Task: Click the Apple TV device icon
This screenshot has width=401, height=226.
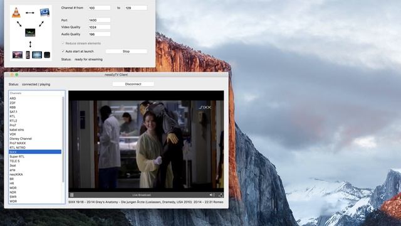Action: pos(47,55)
